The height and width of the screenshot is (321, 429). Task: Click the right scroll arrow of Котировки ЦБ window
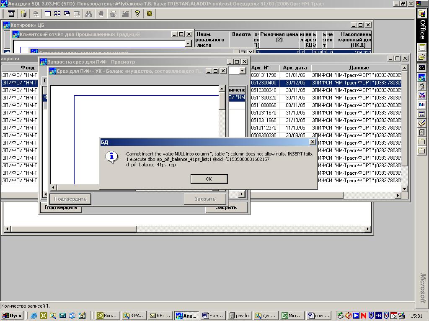pos(368,229)
